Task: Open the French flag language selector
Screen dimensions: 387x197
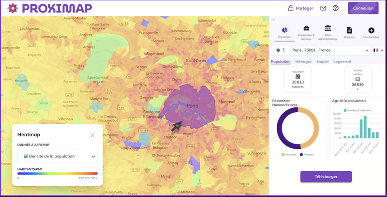Action: point(378,50)
